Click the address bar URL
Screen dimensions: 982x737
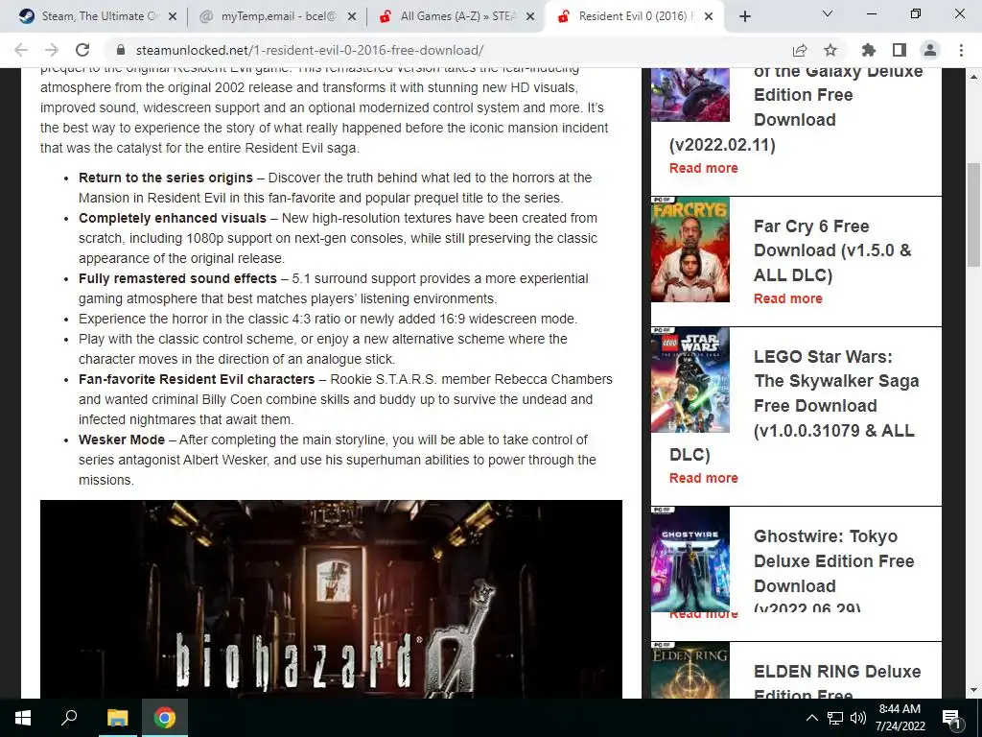pyautogui.click(x=310, y=50)
